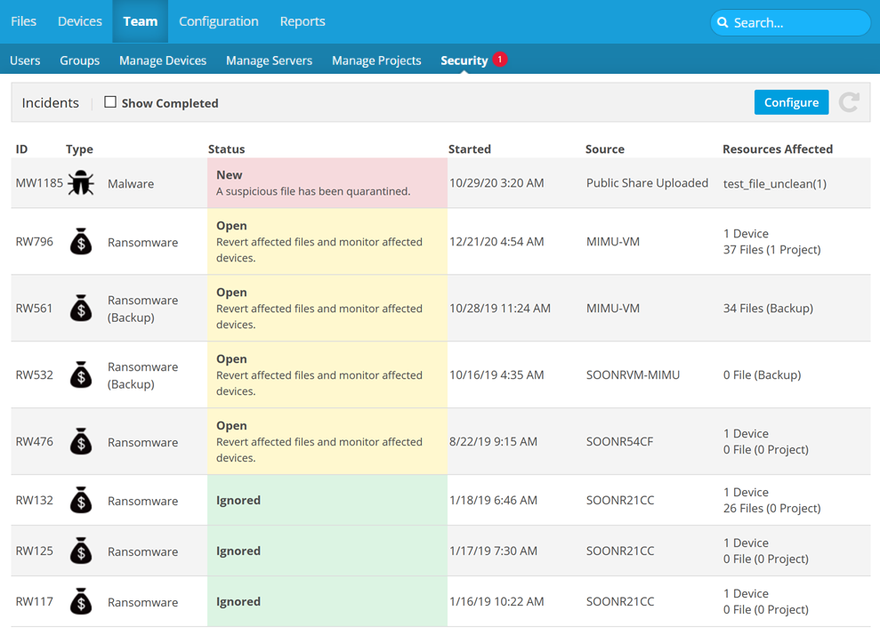Viewport: 880px width, 635px height.
Task: Open the Manage Servers section
Action: pyautogui.click(x=269, y=60)
